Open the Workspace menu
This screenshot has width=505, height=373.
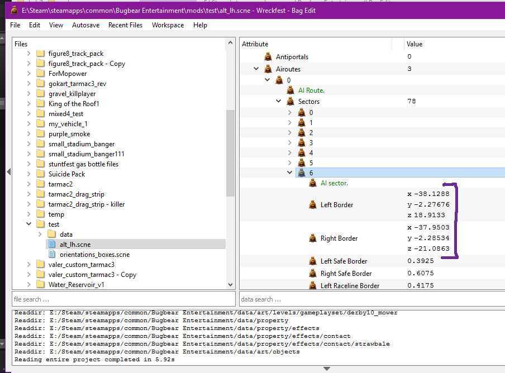[x=168, y=25]
